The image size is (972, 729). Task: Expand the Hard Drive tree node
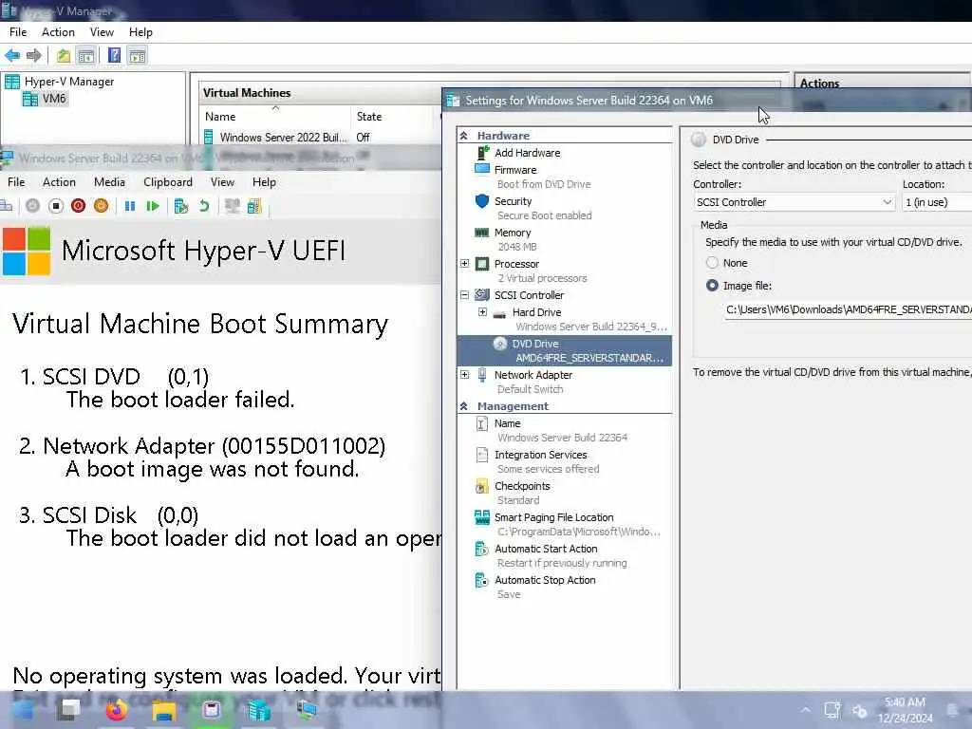482,311
